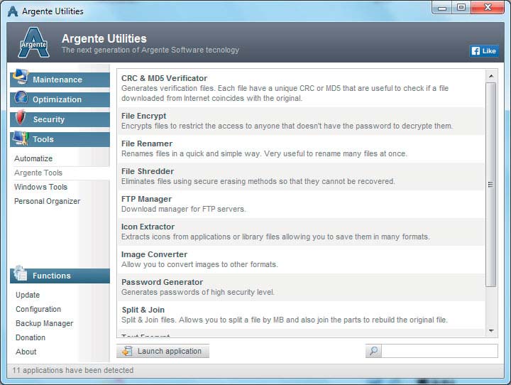This screenshot has height=385, width=511.
Task: Open the Optimization section
Action: tap(60, 99)
